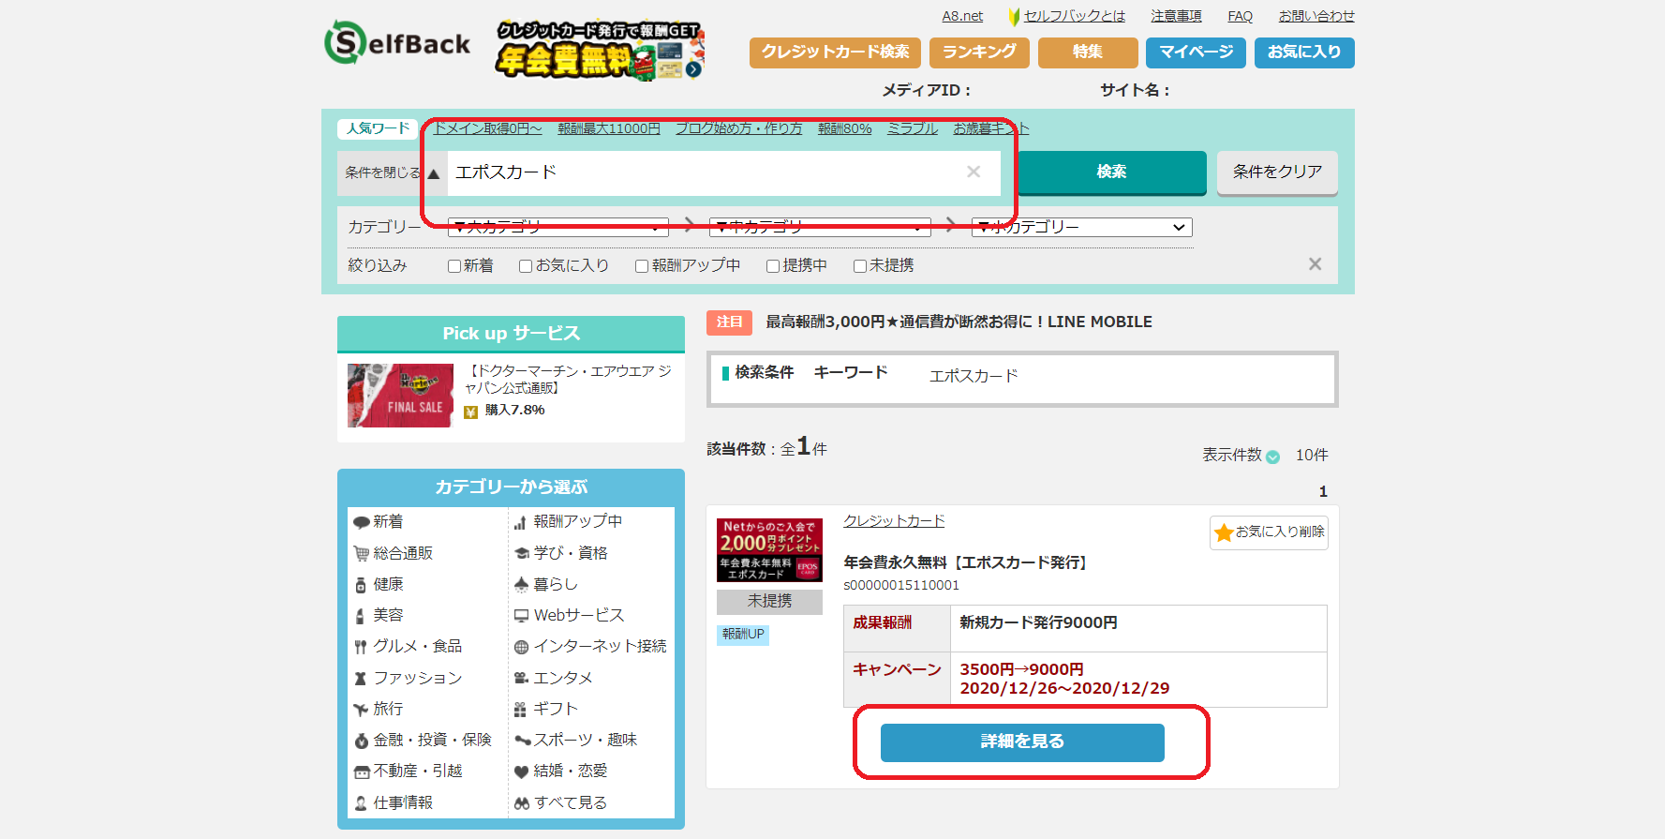
Task: Click the ギフト category icon
Action: [521, 710]
